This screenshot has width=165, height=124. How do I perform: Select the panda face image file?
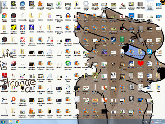(113, 75)
